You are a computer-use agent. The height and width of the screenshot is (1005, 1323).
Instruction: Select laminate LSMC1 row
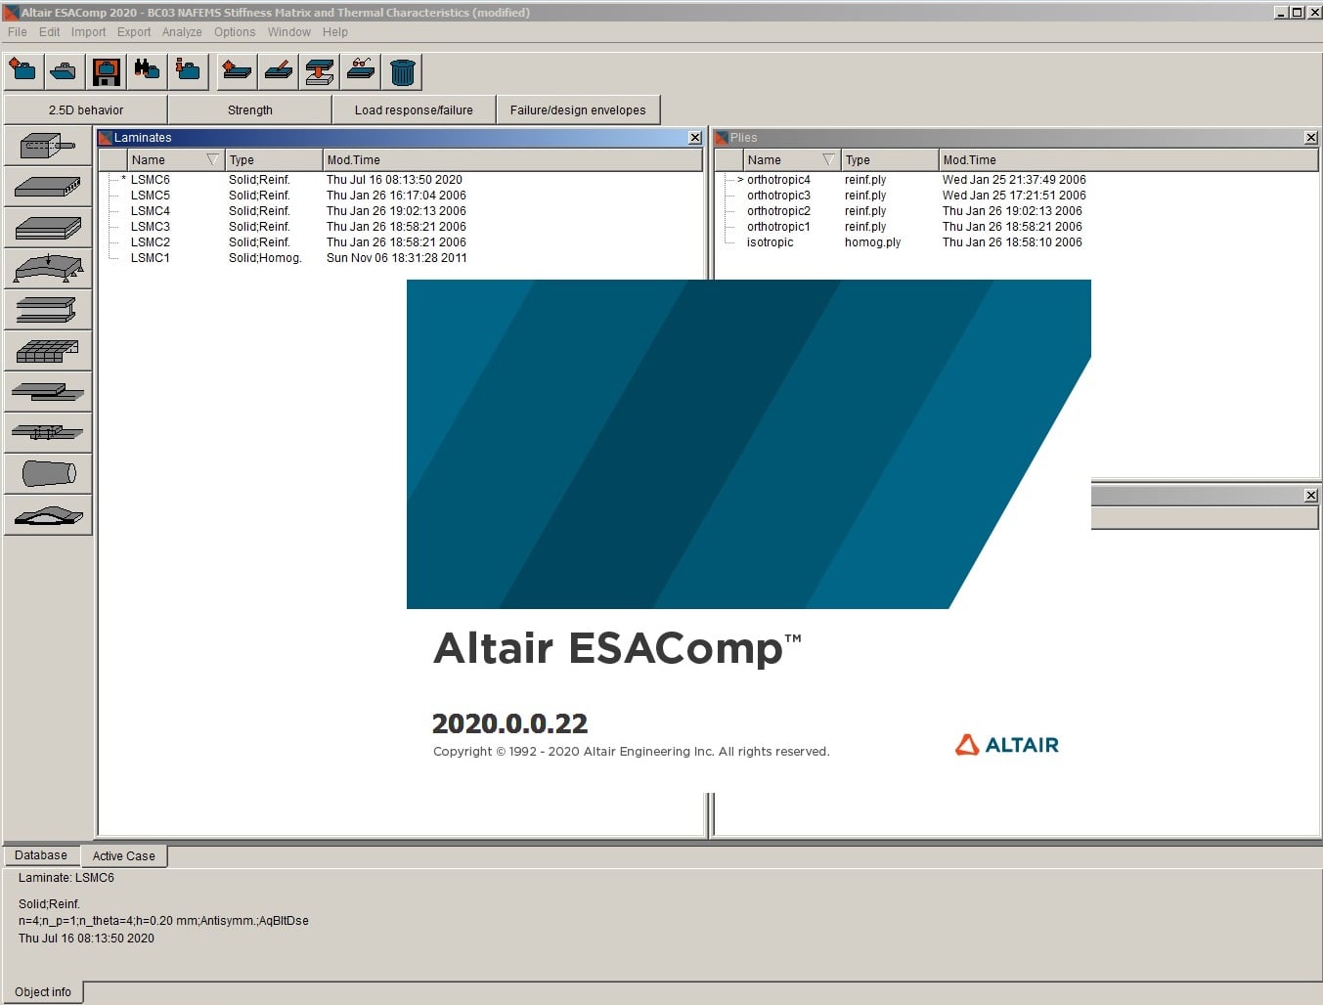coord(402,258)
